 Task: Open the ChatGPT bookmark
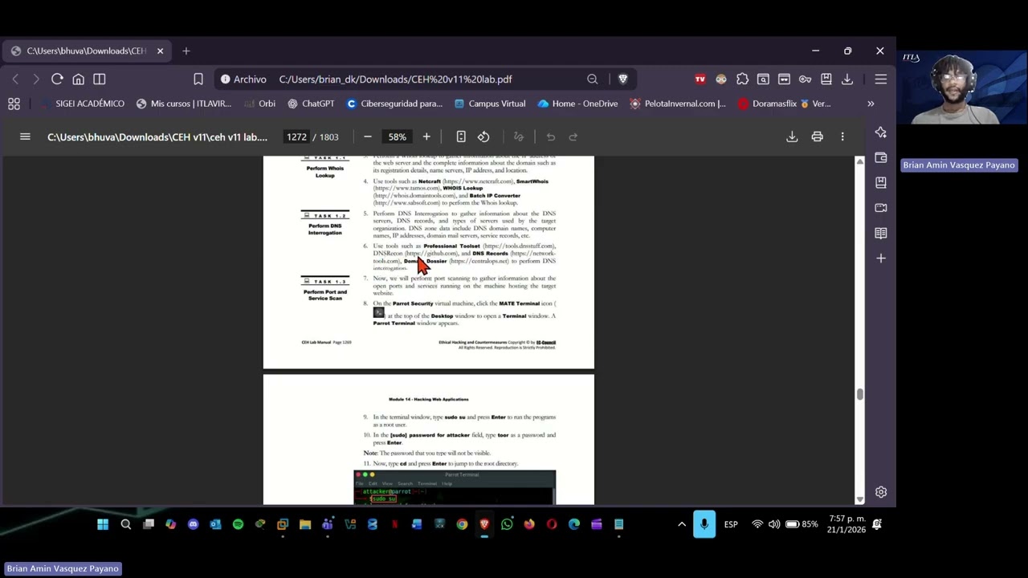click(x=311, y=104)
